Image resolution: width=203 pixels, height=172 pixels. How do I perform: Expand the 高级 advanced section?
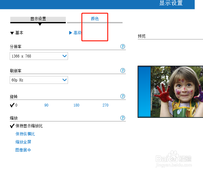pyautogui.click(x=75, y=33)
